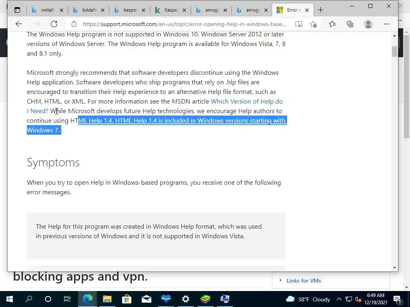Open the clock and date flyout
Image resolution: width=410 pixels, height=307 pixels.
[x=376, y=299]
